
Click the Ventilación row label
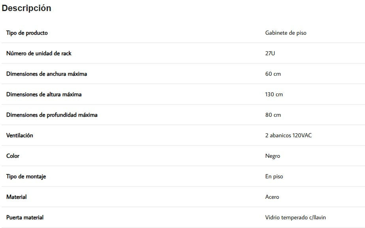[x=20, y=135]
